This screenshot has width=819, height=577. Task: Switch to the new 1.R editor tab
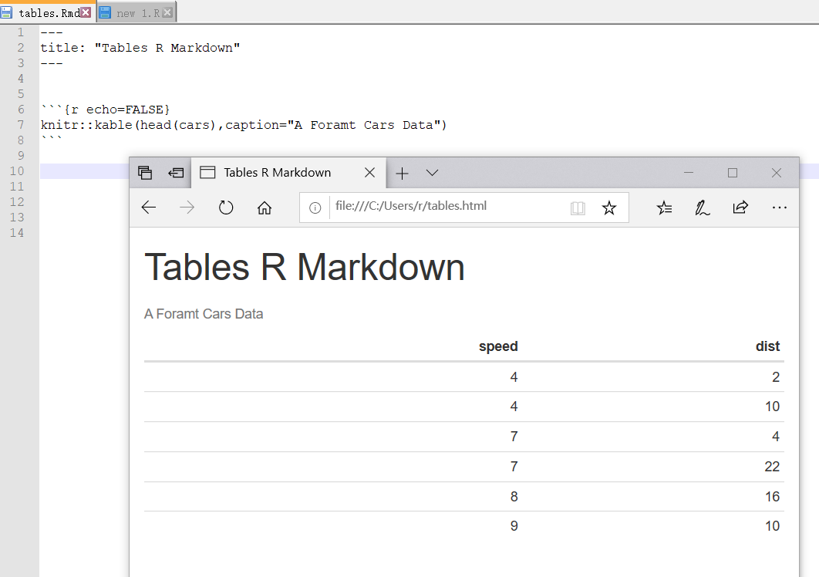coord(138,13)
